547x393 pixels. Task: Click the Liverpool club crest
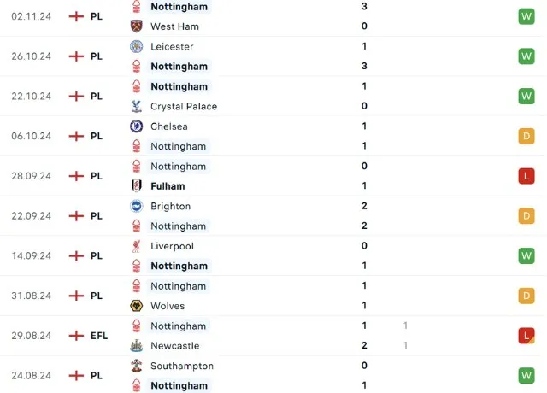pos(136,246)
